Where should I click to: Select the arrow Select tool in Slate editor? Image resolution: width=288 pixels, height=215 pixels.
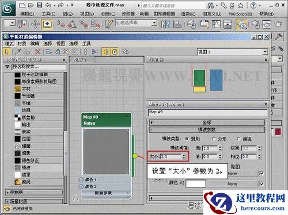click(x=7, y=52)
